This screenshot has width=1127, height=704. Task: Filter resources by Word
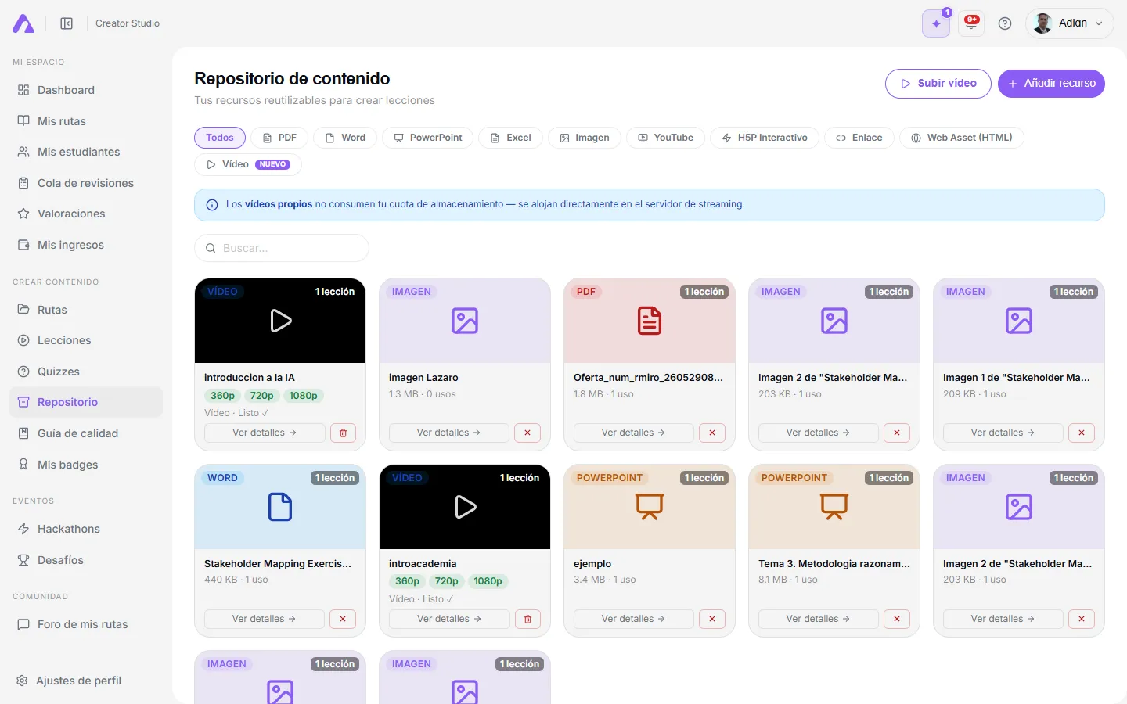click(x=345, y=138)
